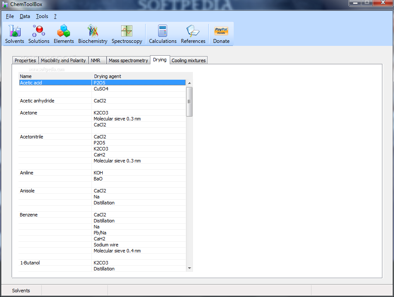Select the Acetonitrile row name
Screen dimensions: 394x297
point(32,137)
